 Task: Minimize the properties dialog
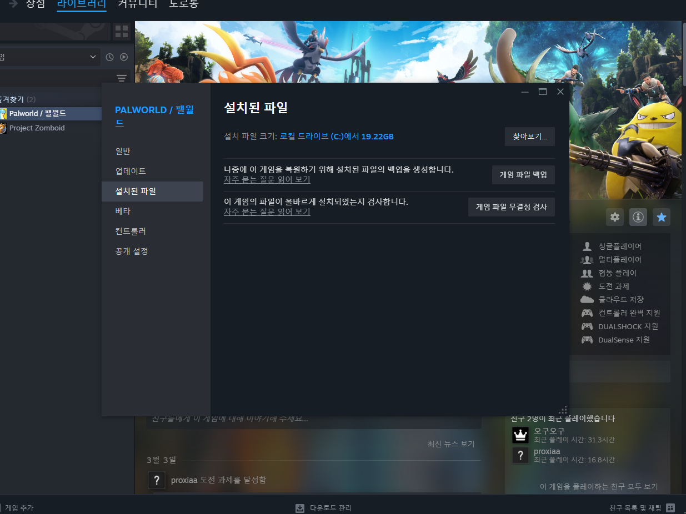(x=525, y=92)
